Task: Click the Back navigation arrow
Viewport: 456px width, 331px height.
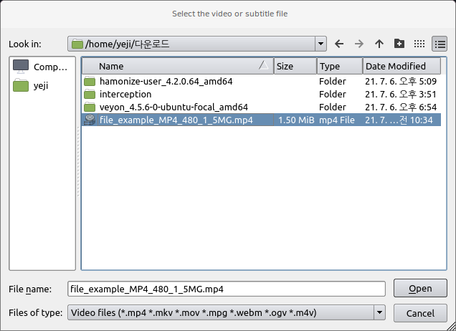Action: (x=339, y=44)
